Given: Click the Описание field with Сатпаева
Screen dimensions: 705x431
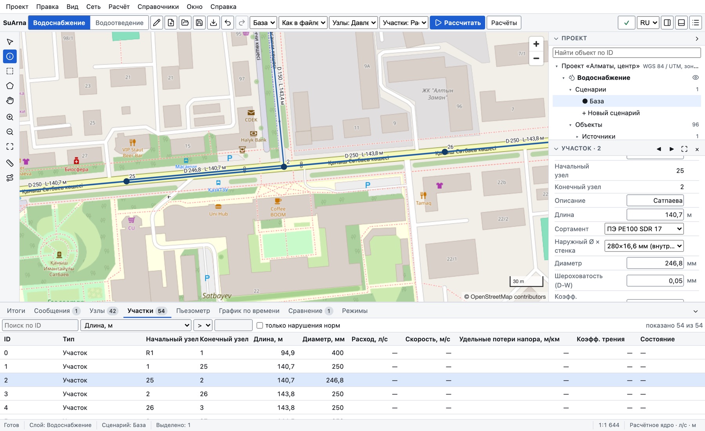Looking at the screenshot, I should pos(655,201).
